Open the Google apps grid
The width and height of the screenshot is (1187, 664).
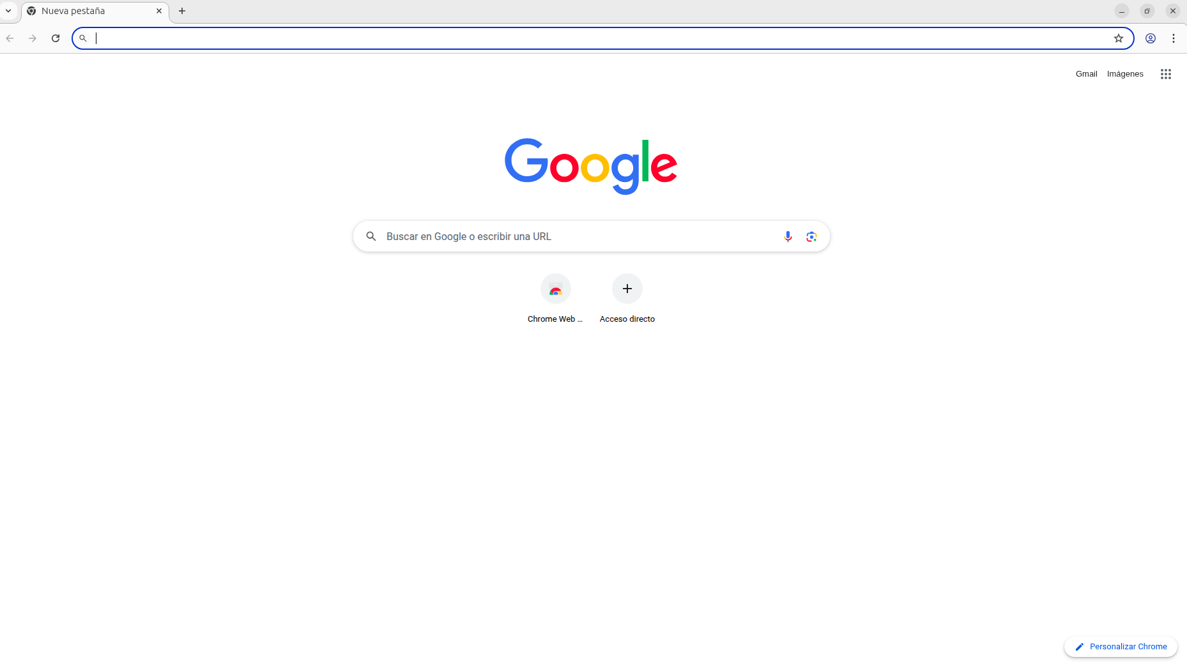pos(1166,74)
